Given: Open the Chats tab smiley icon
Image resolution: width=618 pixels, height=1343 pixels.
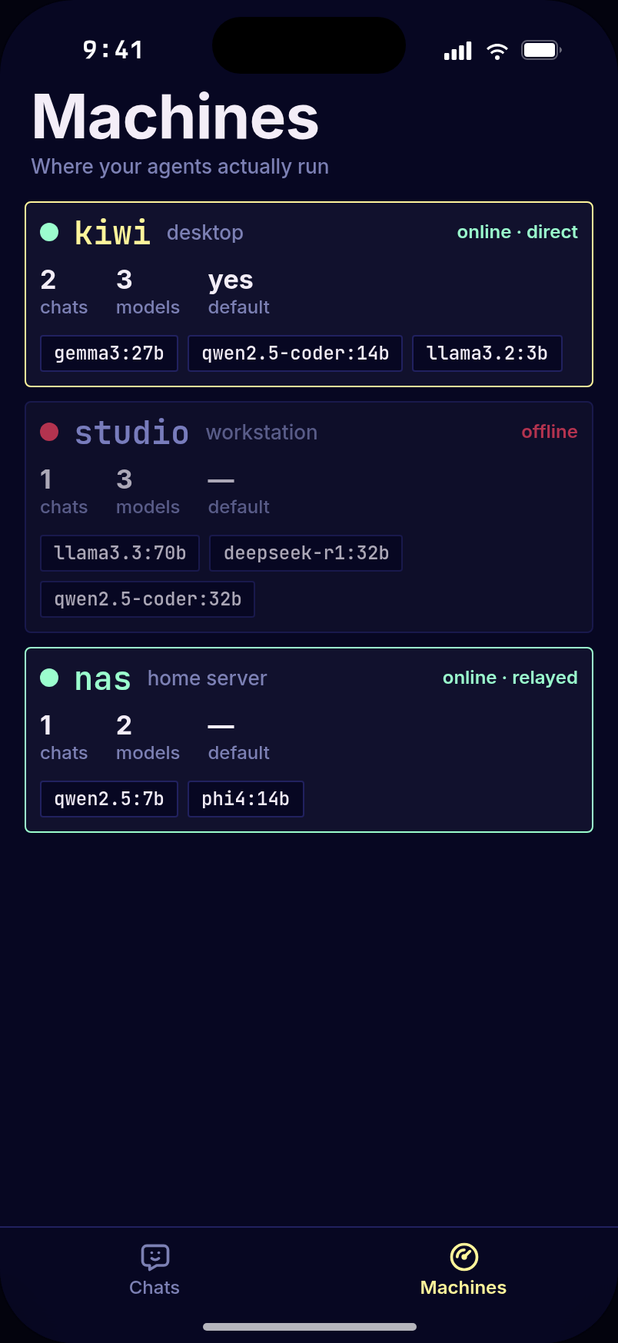Looking at the screenshot, I should tap(154, 1257).
